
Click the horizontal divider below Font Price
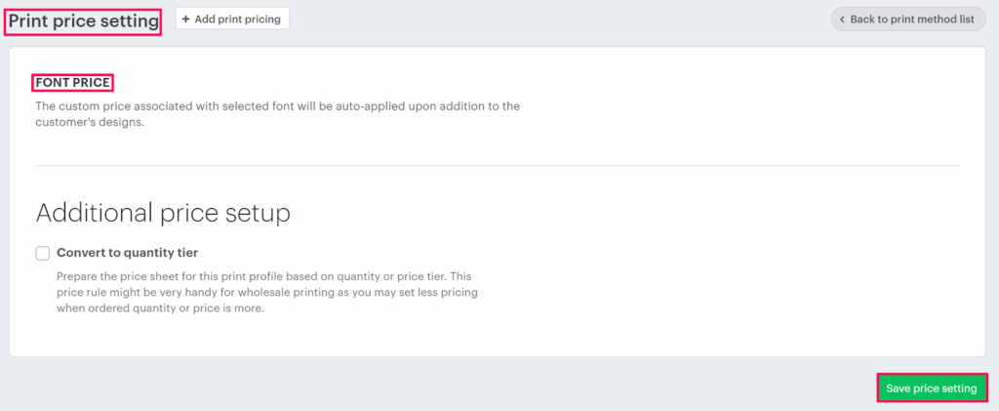point(498,166)
